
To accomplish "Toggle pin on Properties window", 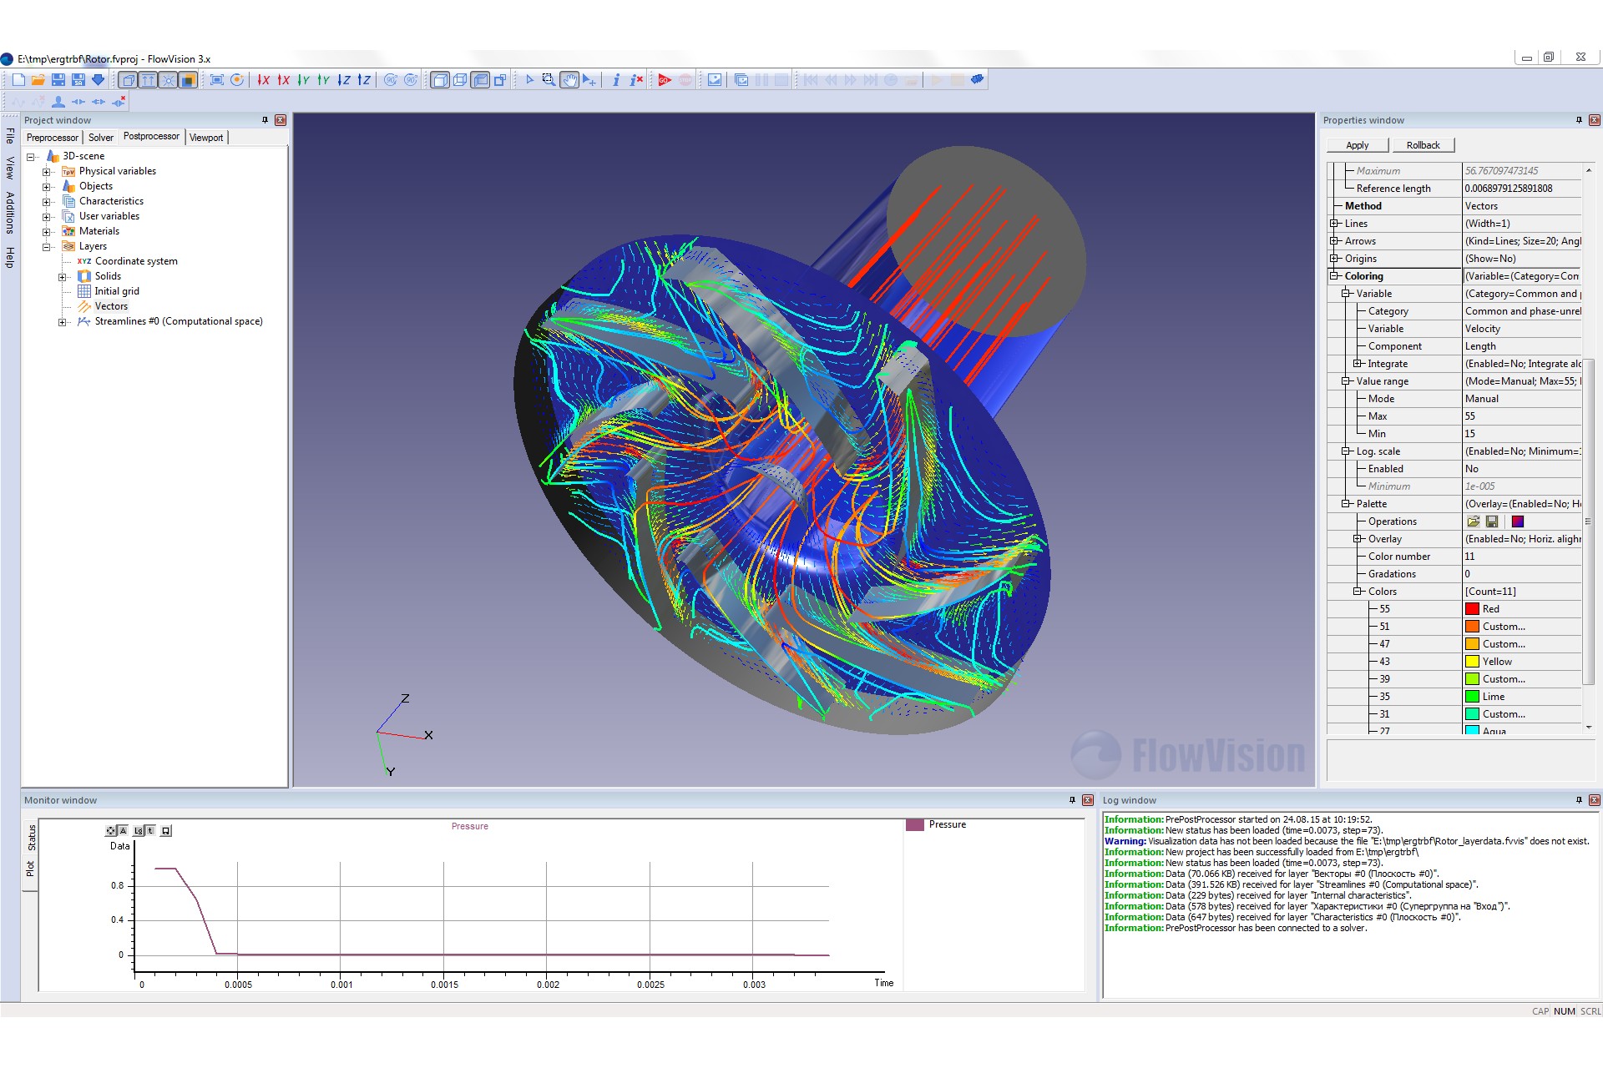I will pos(1579,120).
